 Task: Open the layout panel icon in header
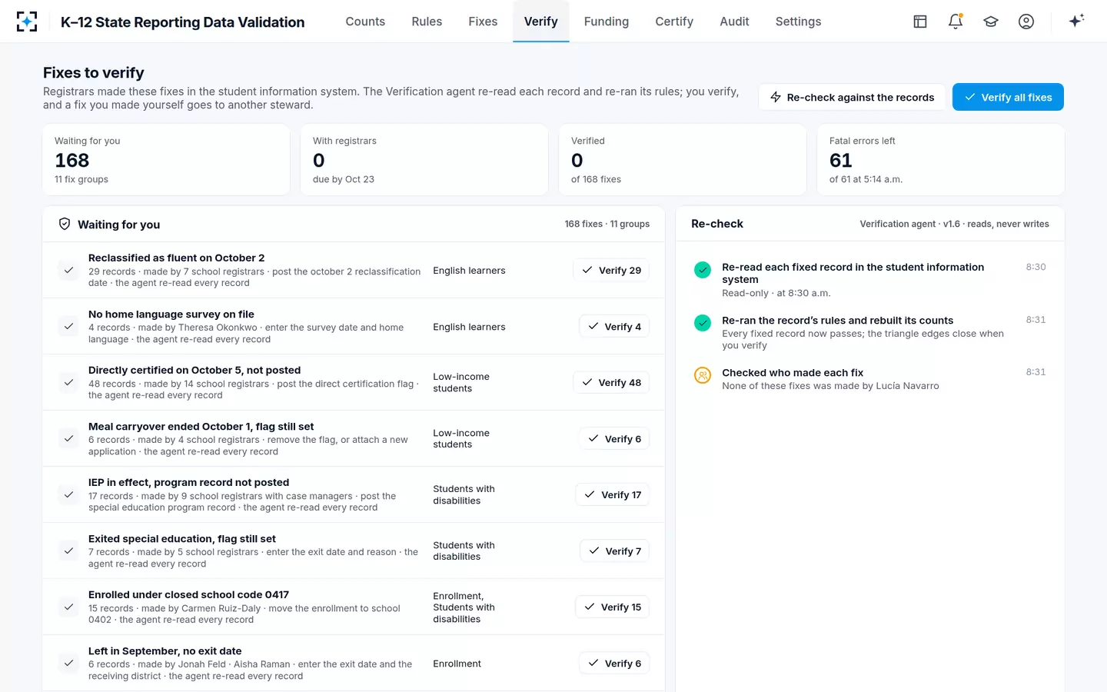(x=920, y=22)
